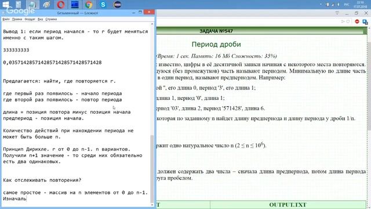Open the taskbar clock and date

[x=360, y=5]
